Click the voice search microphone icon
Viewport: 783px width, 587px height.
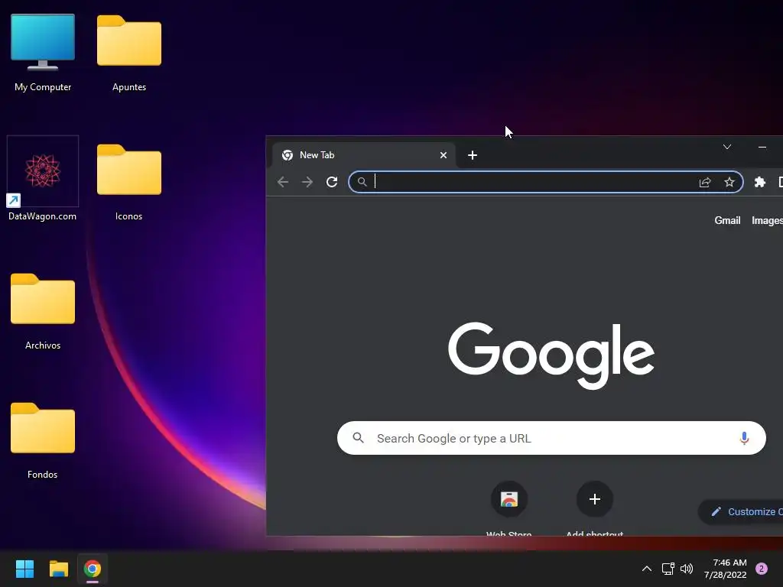(x=744, y=438)
